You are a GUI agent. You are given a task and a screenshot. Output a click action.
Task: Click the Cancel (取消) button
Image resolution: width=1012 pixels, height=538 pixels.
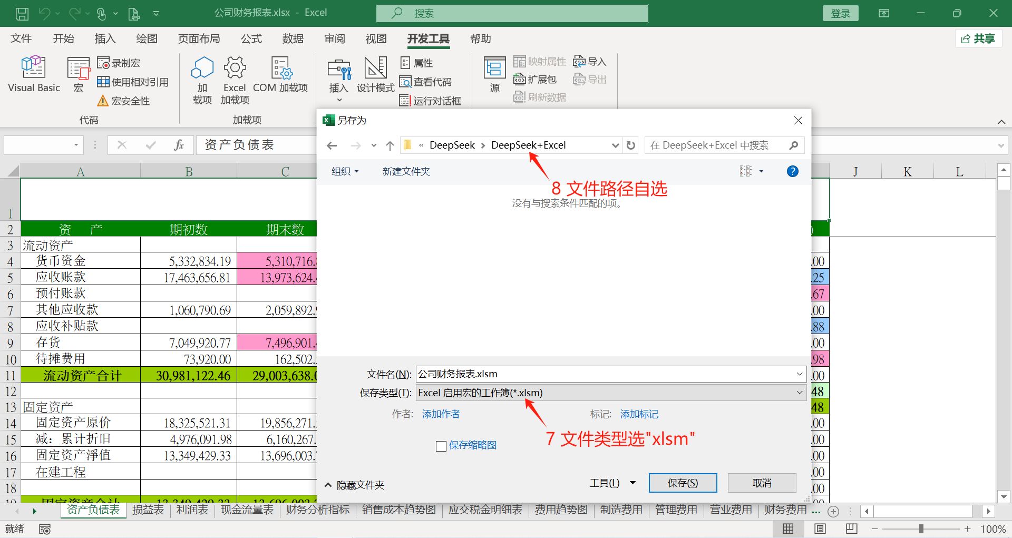(x=762, y=483)
